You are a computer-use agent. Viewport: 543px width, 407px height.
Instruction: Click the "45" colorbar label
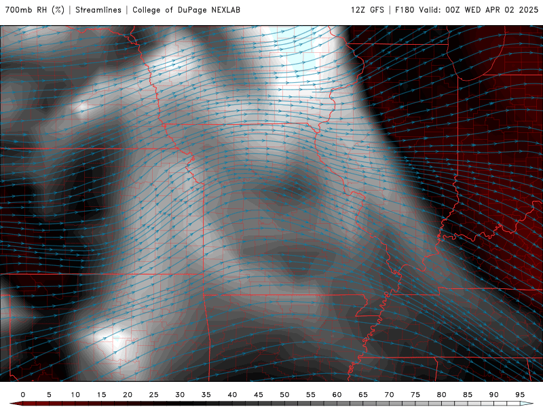(259, 395)
